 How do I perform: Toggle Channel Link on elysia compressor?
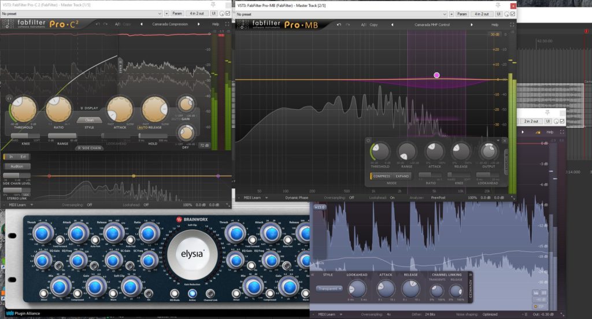point(210,294)
